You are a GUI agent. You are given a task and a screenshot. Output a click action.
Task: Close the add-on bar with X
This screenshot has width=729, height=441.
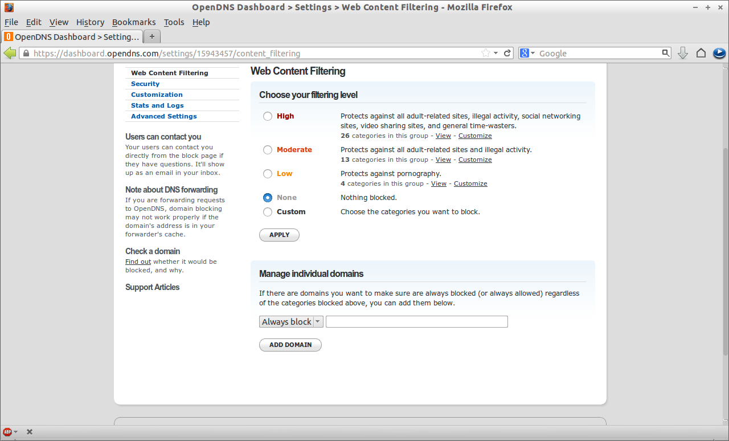pyautogui.click(x=30, y=432)
